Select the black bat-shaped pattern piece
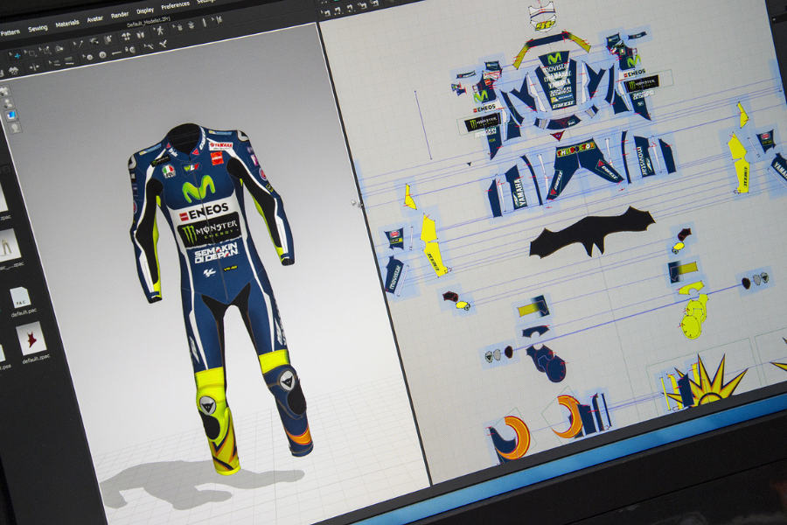The image size is (787, 525). (x=590, y=232)
